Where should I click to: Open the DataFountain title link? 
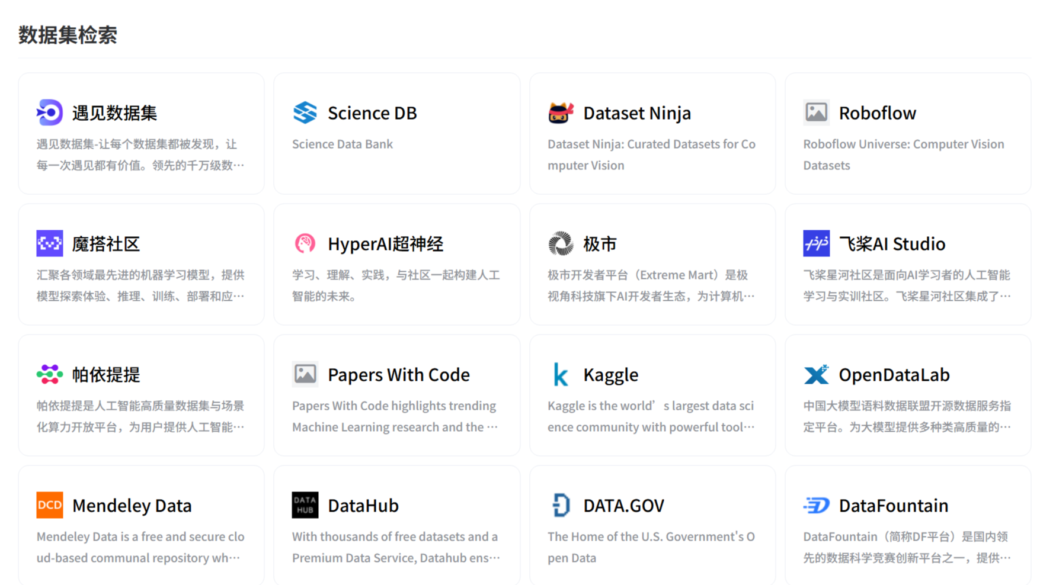(x=894, y=506)
